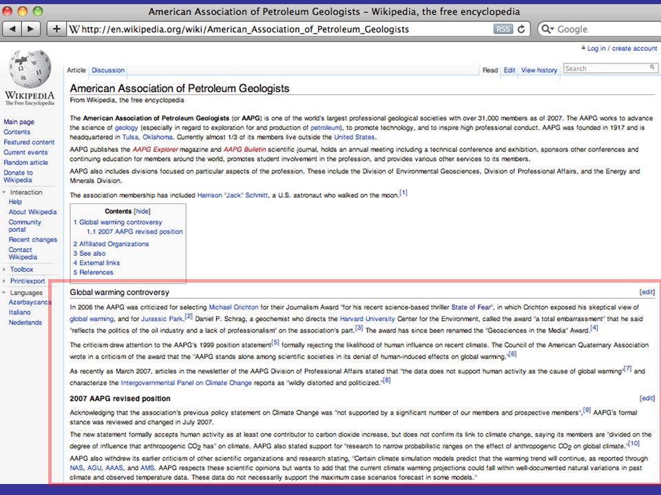This screenshot has height=495, width=661.
Task: Open Main page in sidebar
Action: (19, 122)
